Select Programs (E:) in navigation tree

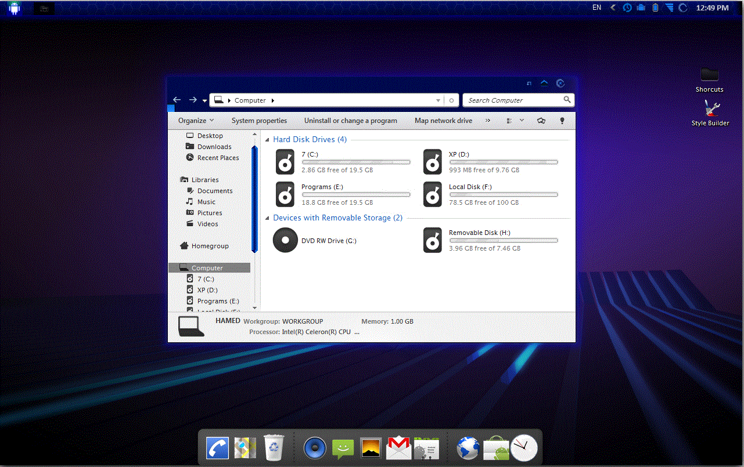213,301
